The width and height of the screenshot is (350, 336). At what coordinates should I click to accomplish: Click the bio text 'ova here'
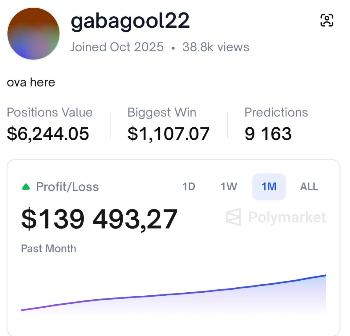31,82
